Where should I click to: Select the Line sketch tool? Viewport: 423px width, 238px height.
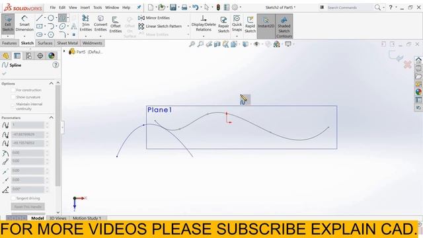point(40,18)
